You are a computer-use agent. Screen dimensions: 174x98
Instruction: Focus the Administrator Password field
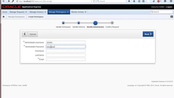click(66, 47)
